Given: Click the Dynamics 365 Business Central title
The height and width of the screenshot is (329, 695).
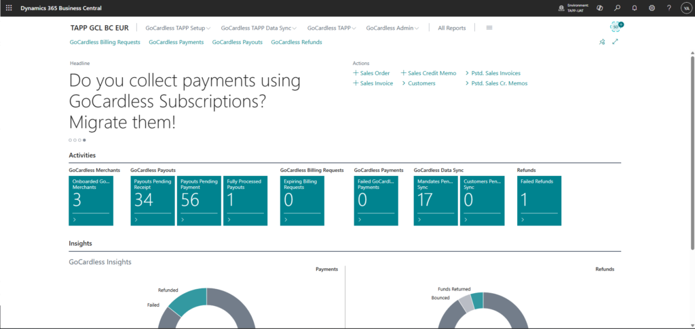Looking at the screenshot, I should click(60, 8).
